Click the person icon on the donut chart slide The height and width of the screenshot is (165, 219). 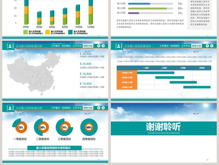coord(10,108)
